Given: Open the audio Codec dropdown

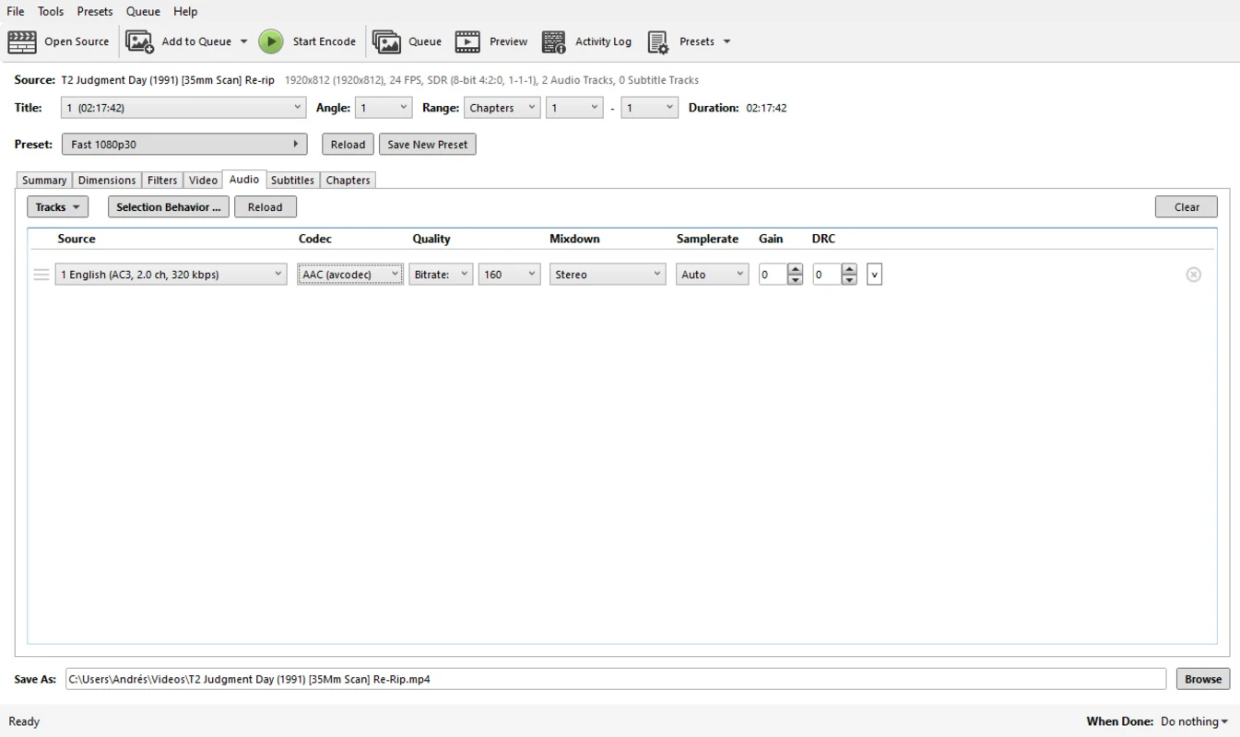Looking at the screenshot, I should click(x=350, y=275).
